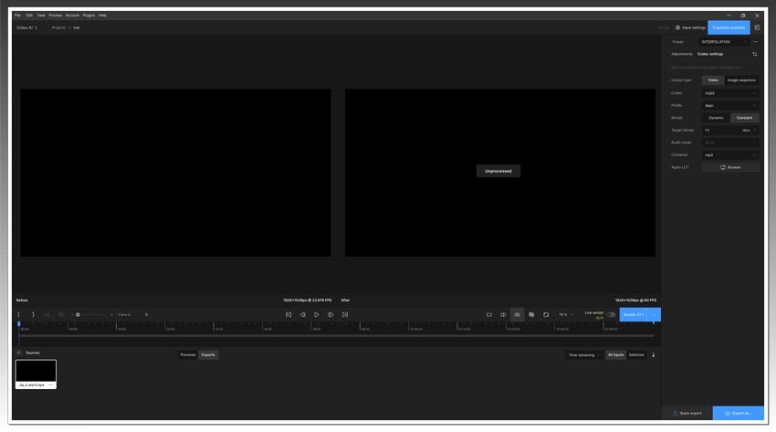
Task: Switch to split view layout icon
Action: pyautogui.click(x=503, y=315)
